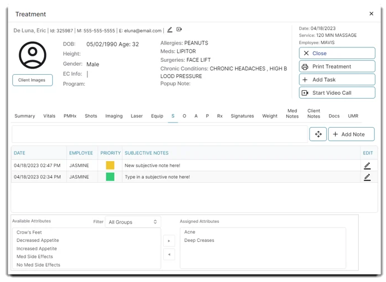Click the client profile avatar icon

click(x=32, y=55)
